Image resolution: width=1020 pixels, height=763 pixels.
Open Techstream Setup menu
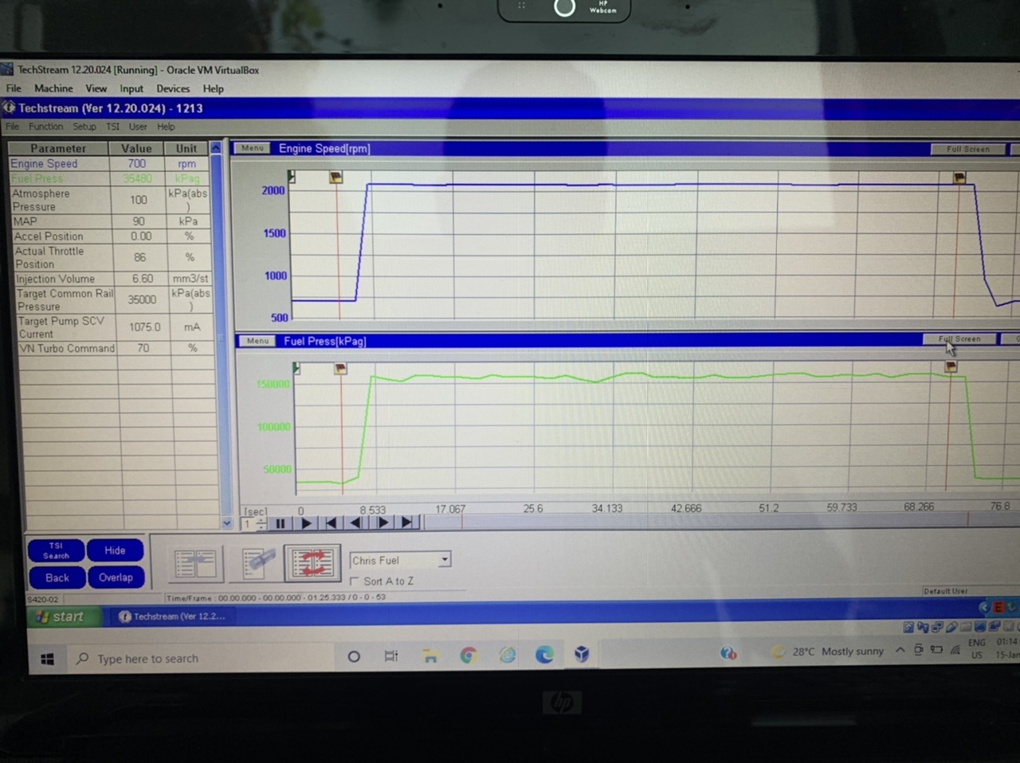[84, 127]
